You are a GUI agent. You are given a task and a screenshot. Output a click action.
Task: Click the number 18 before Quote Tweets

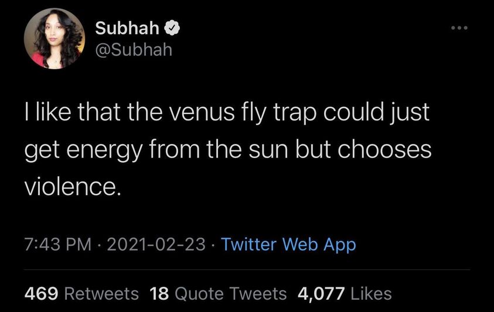click(x=159, y=293)
